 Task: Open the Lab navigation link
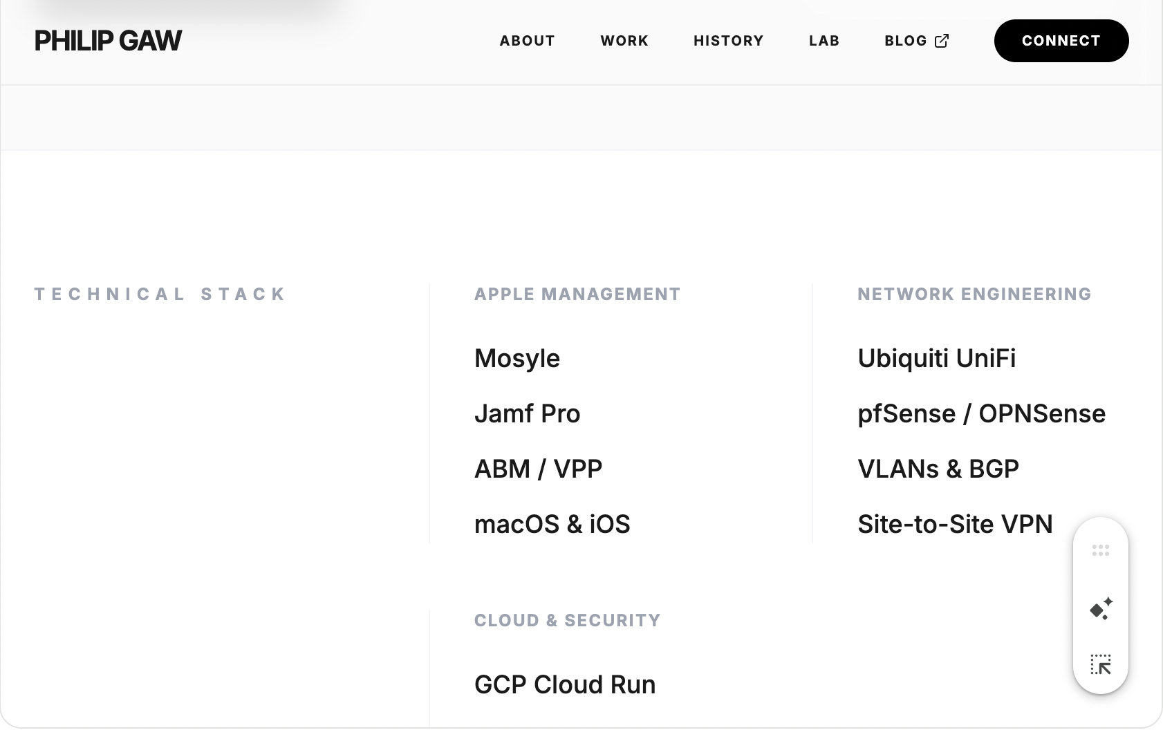pos(824,41)
